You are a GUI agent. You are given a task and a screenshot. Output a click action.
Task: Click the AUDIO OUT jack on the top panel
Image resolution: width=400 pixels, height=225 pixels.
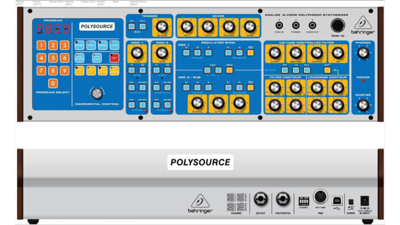coord(312,25)
